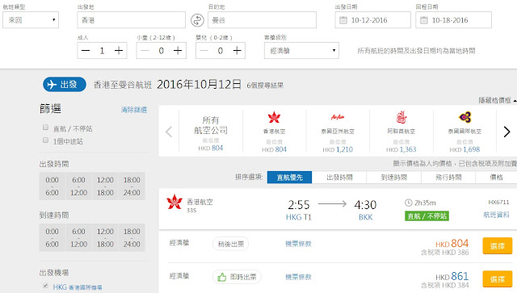Select Thai AirAsia logo in airline carousel

[338, 117]
